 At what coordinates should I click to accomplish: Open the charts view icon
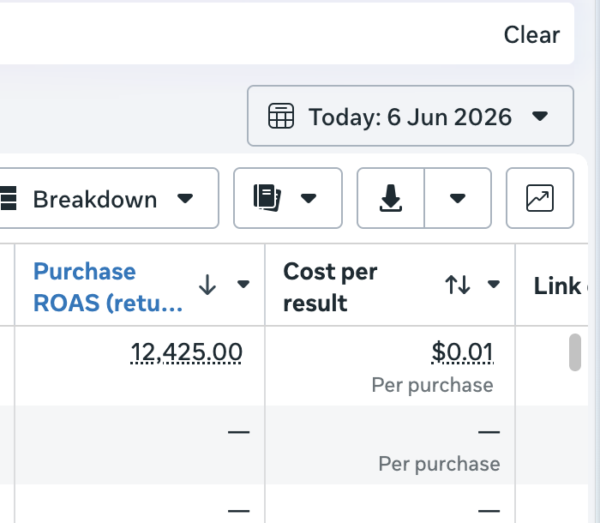[x=539, y=198]
